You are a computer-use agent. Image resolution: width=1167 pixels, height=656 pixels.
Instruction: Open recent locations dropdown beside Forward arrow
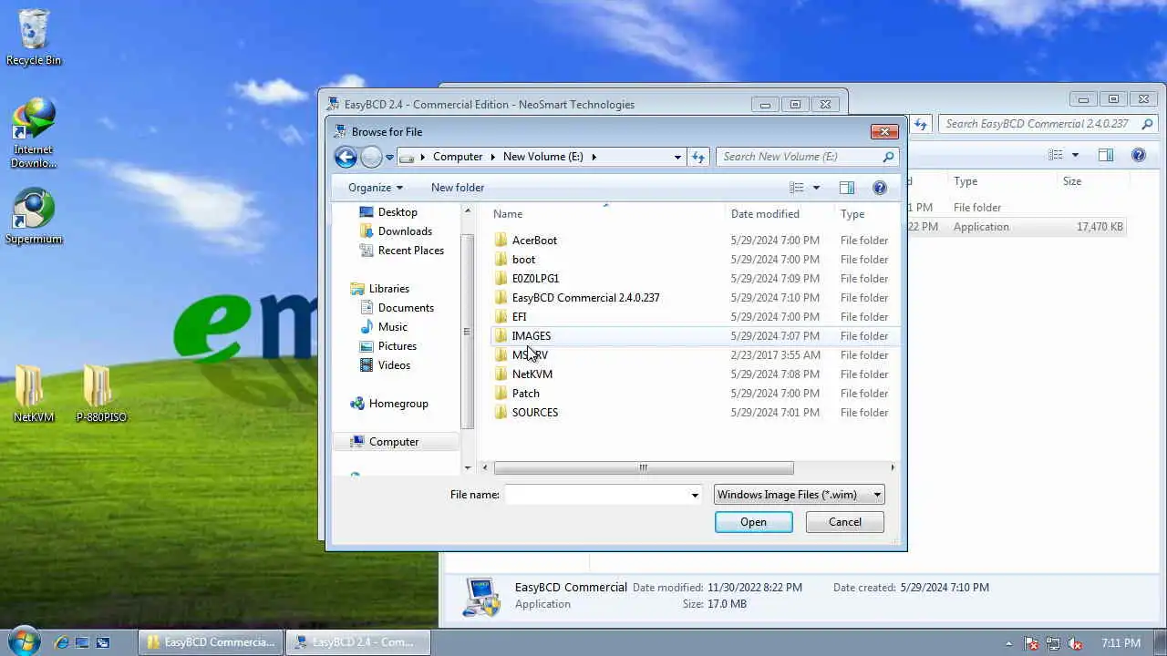389,158
